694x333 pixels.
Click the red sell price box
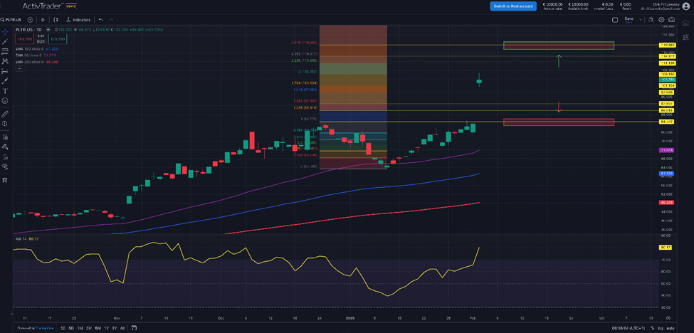25,38
